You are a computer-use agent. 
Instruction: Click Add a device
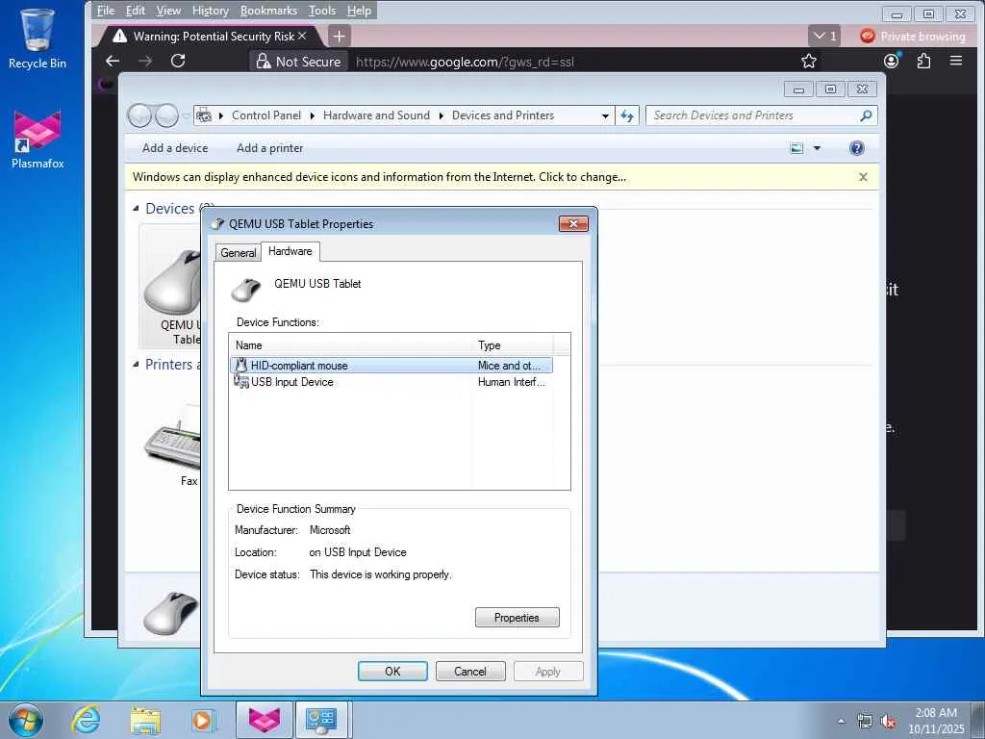(x=175, y=148)
